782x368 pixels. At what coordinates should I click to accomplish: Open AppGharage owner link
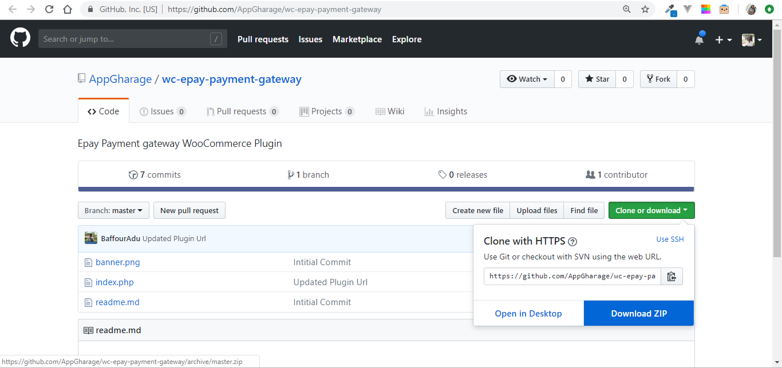click(120, 79)
